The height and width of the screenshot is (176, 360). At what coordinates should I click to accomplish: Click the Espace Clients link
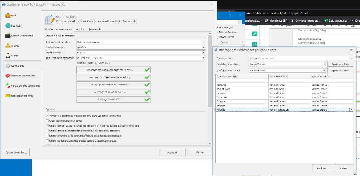coord(226,37)
